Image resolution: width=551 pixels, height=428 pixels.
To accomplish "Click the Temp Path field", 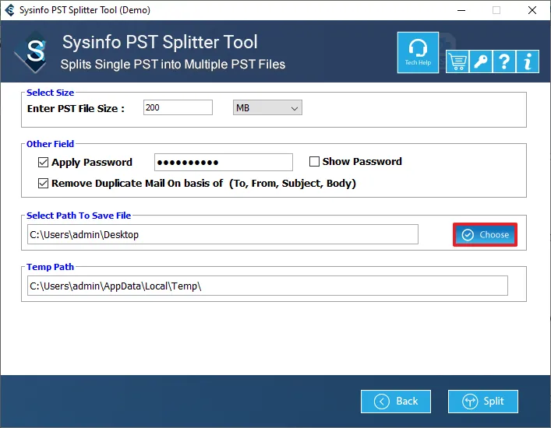I will tap(267, 286).
